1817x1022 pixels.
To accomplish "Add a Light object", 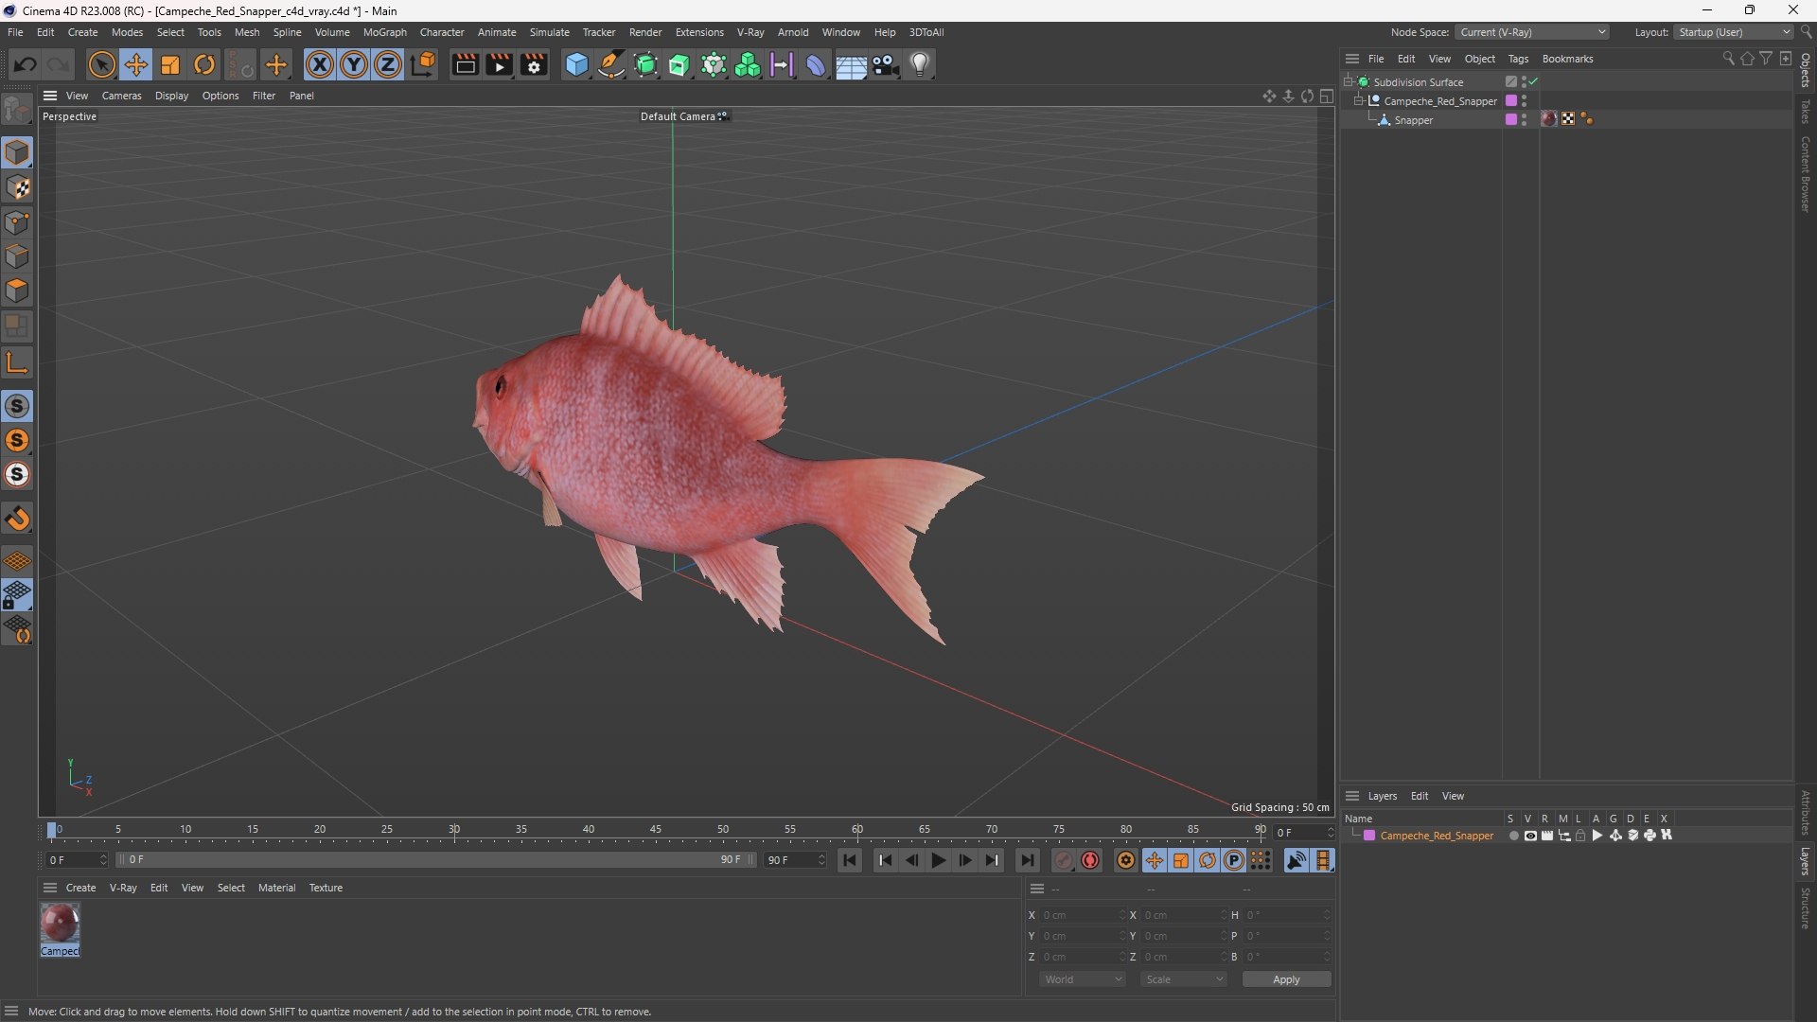I will click(x=920, y=64).
